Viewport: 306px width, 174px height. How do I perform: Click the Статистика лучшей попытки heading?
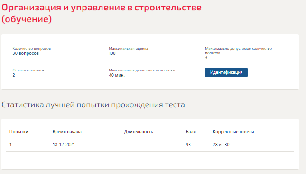point(93,105)
